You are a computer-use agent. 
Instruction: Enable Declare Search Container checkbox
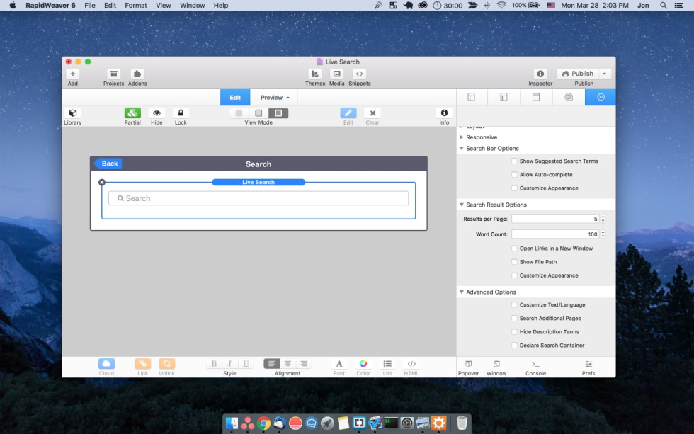[x=514, y=345]
